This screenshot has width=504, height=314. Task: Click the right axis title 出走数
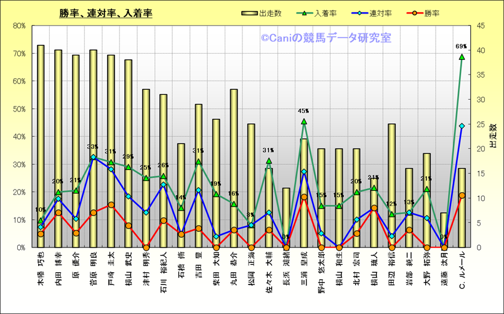494,136
